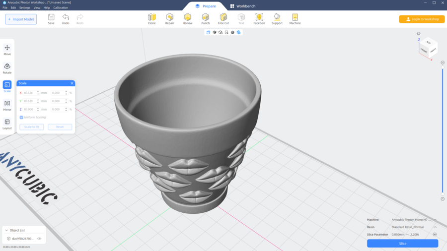Expand the Machine selection dropdown

coord(435,220)
